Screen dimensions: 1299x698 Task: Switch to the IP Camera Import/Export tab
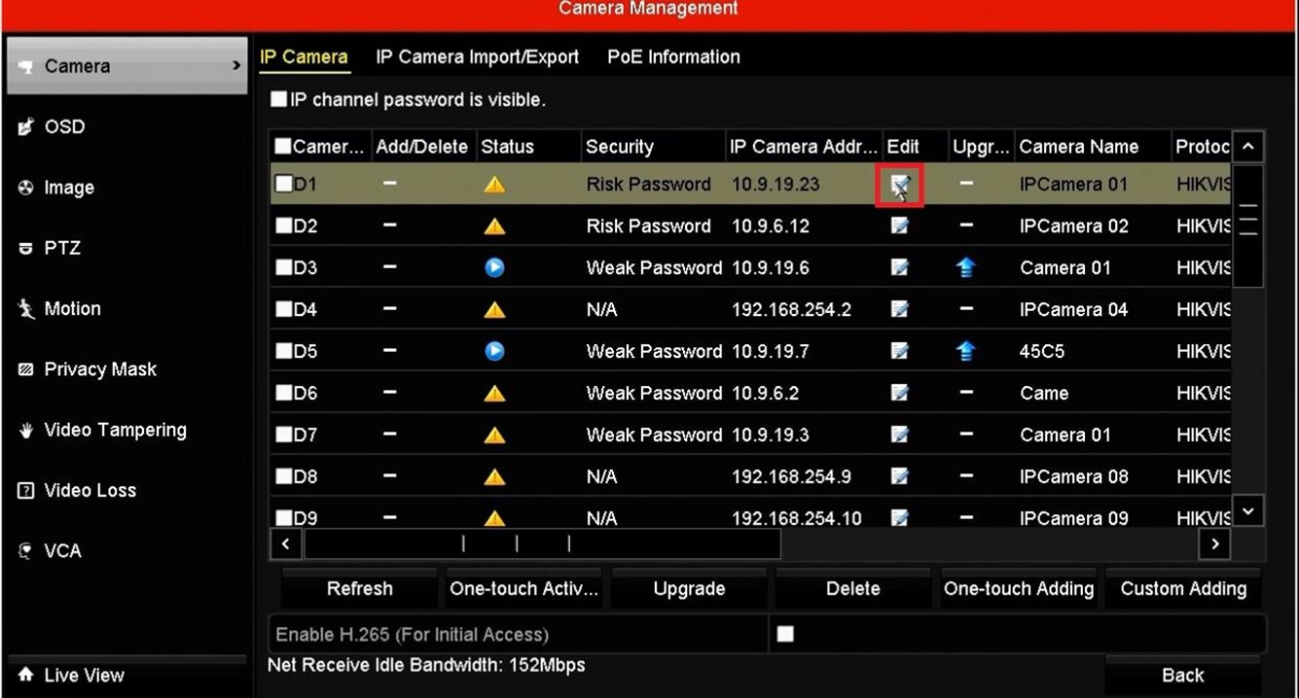point(477,57)
